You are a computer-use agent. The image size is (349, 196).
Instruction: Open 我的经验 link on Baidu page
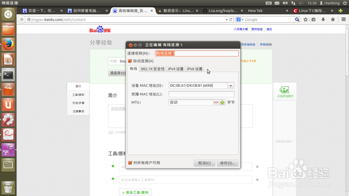(x=257, y=29)
